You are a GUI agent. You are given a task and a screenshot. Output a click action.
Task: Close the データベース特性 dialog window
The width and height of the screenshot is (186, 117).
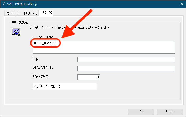pyautogui.click(x=181, y=4)
